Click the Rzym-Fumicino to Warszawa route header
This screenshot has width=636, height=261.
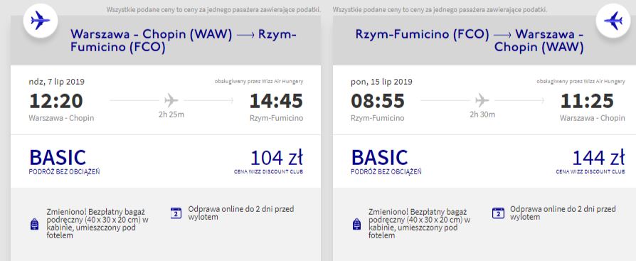470,41
